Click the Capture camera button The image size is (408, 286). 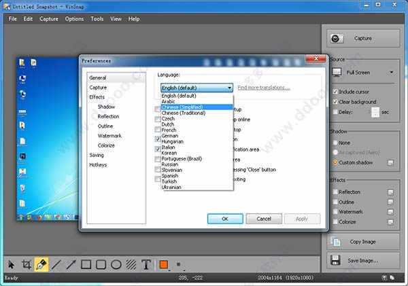pyautogui.click(x=363, y=38)
